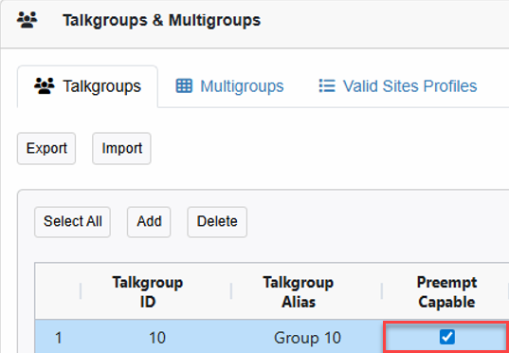Click Select All above the table

72,222
